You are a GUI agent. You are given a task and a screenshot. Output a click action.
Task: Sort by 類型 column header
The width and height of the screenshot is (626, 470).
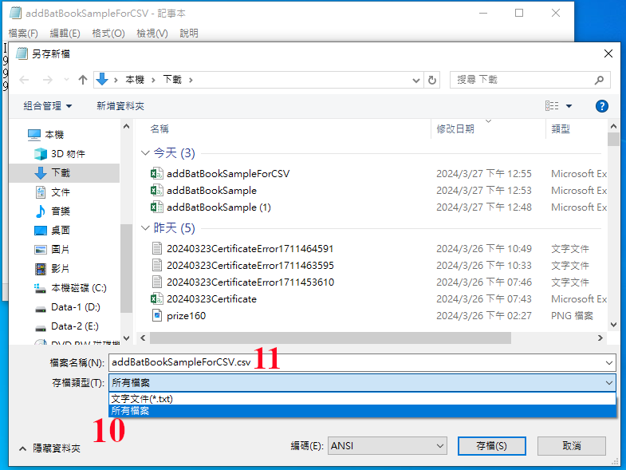pos(561,128)
